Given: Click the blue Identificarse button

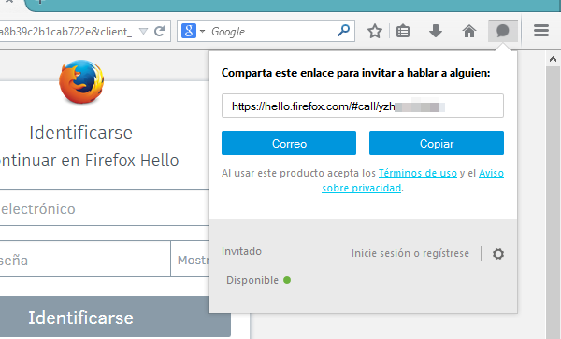Looking at the screenshot, I should pyautogui.click(x=115, y=318).
